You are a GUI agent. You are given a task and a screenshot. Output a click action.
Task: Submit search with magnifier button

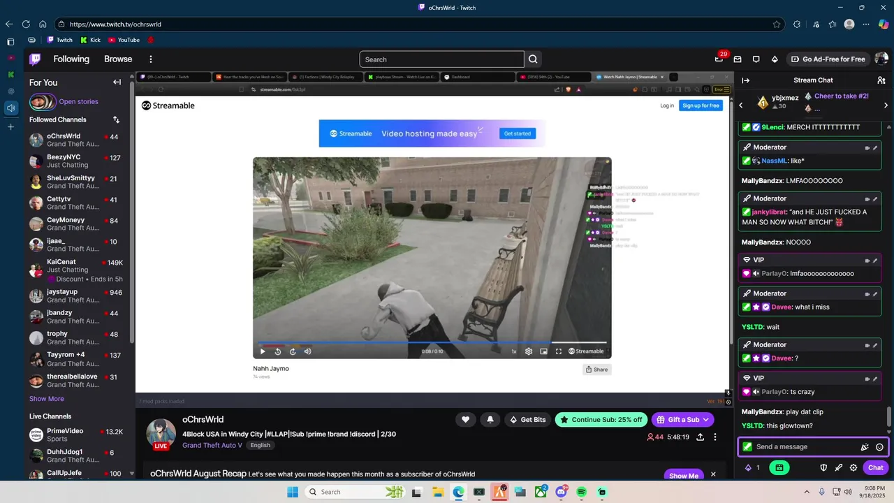pyautogui.click(x=533, y=59)
